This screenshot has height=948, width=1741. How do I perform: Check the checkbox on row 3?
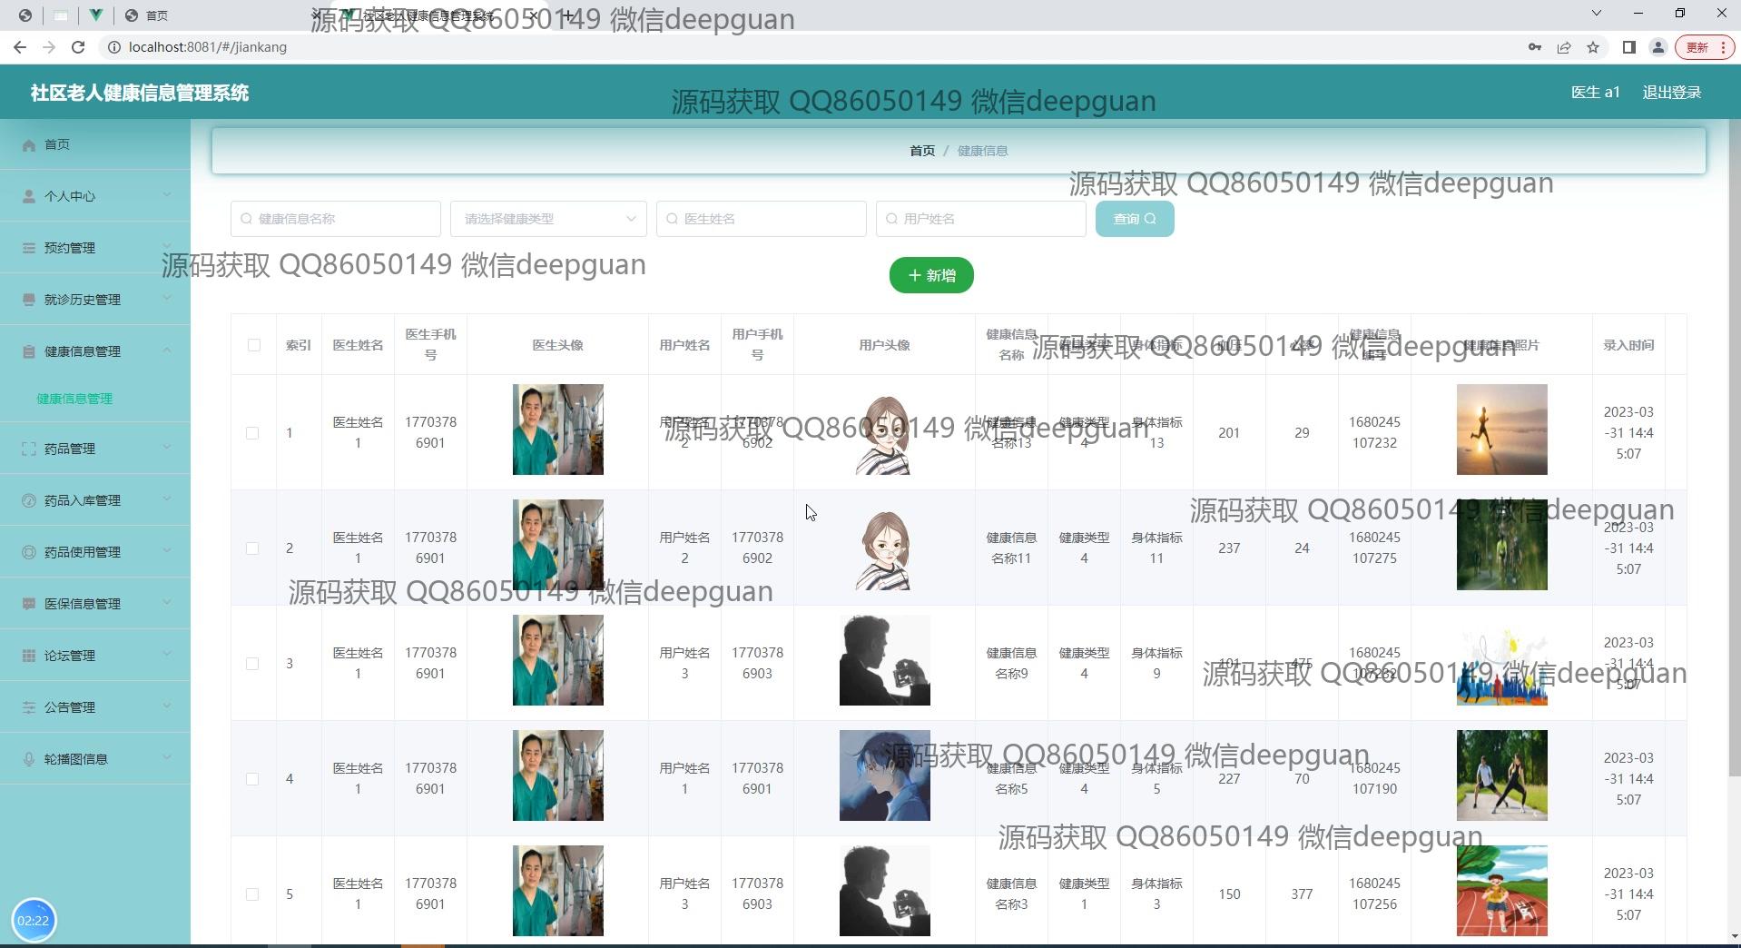coord(253,664)
